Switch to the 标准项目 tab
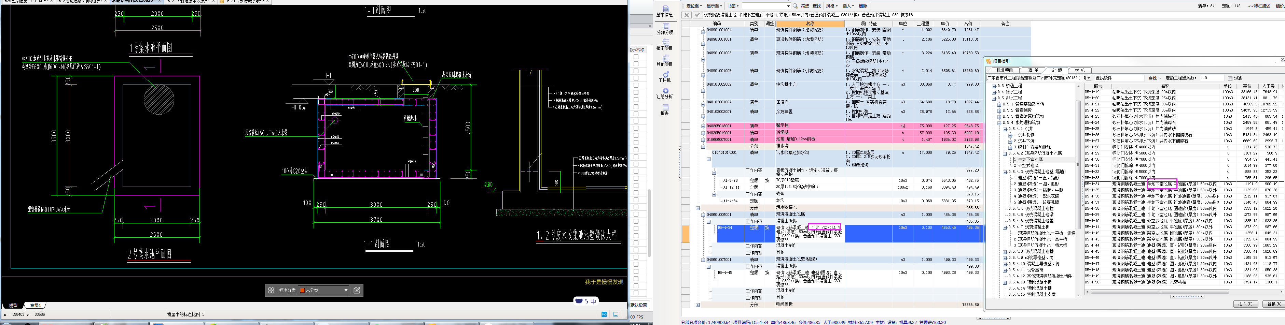This screenshot has width=1285, height=325. [1004, 70]
